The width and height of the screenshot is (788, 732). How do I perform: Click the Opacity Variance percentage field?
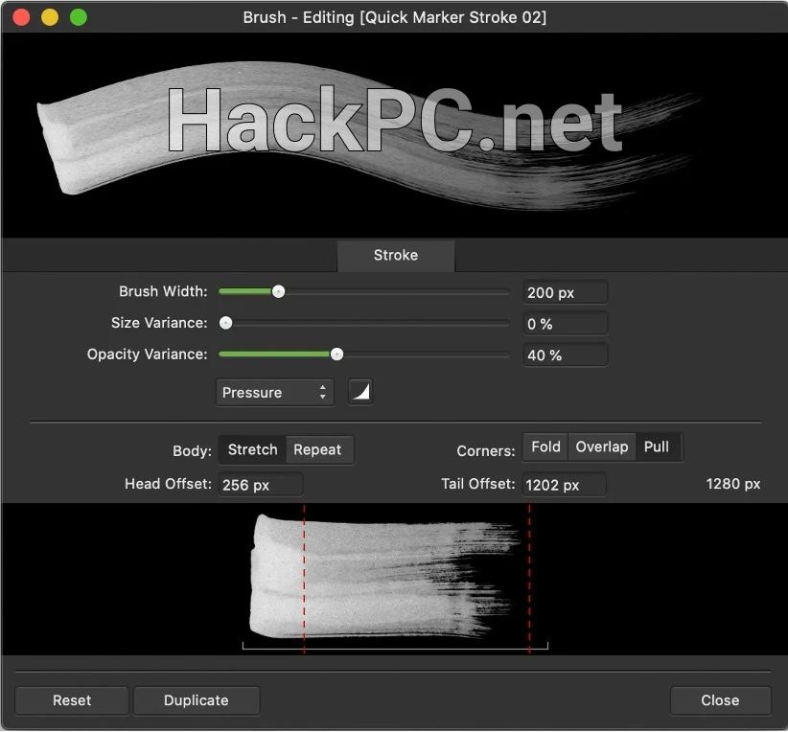click(565, 355)
